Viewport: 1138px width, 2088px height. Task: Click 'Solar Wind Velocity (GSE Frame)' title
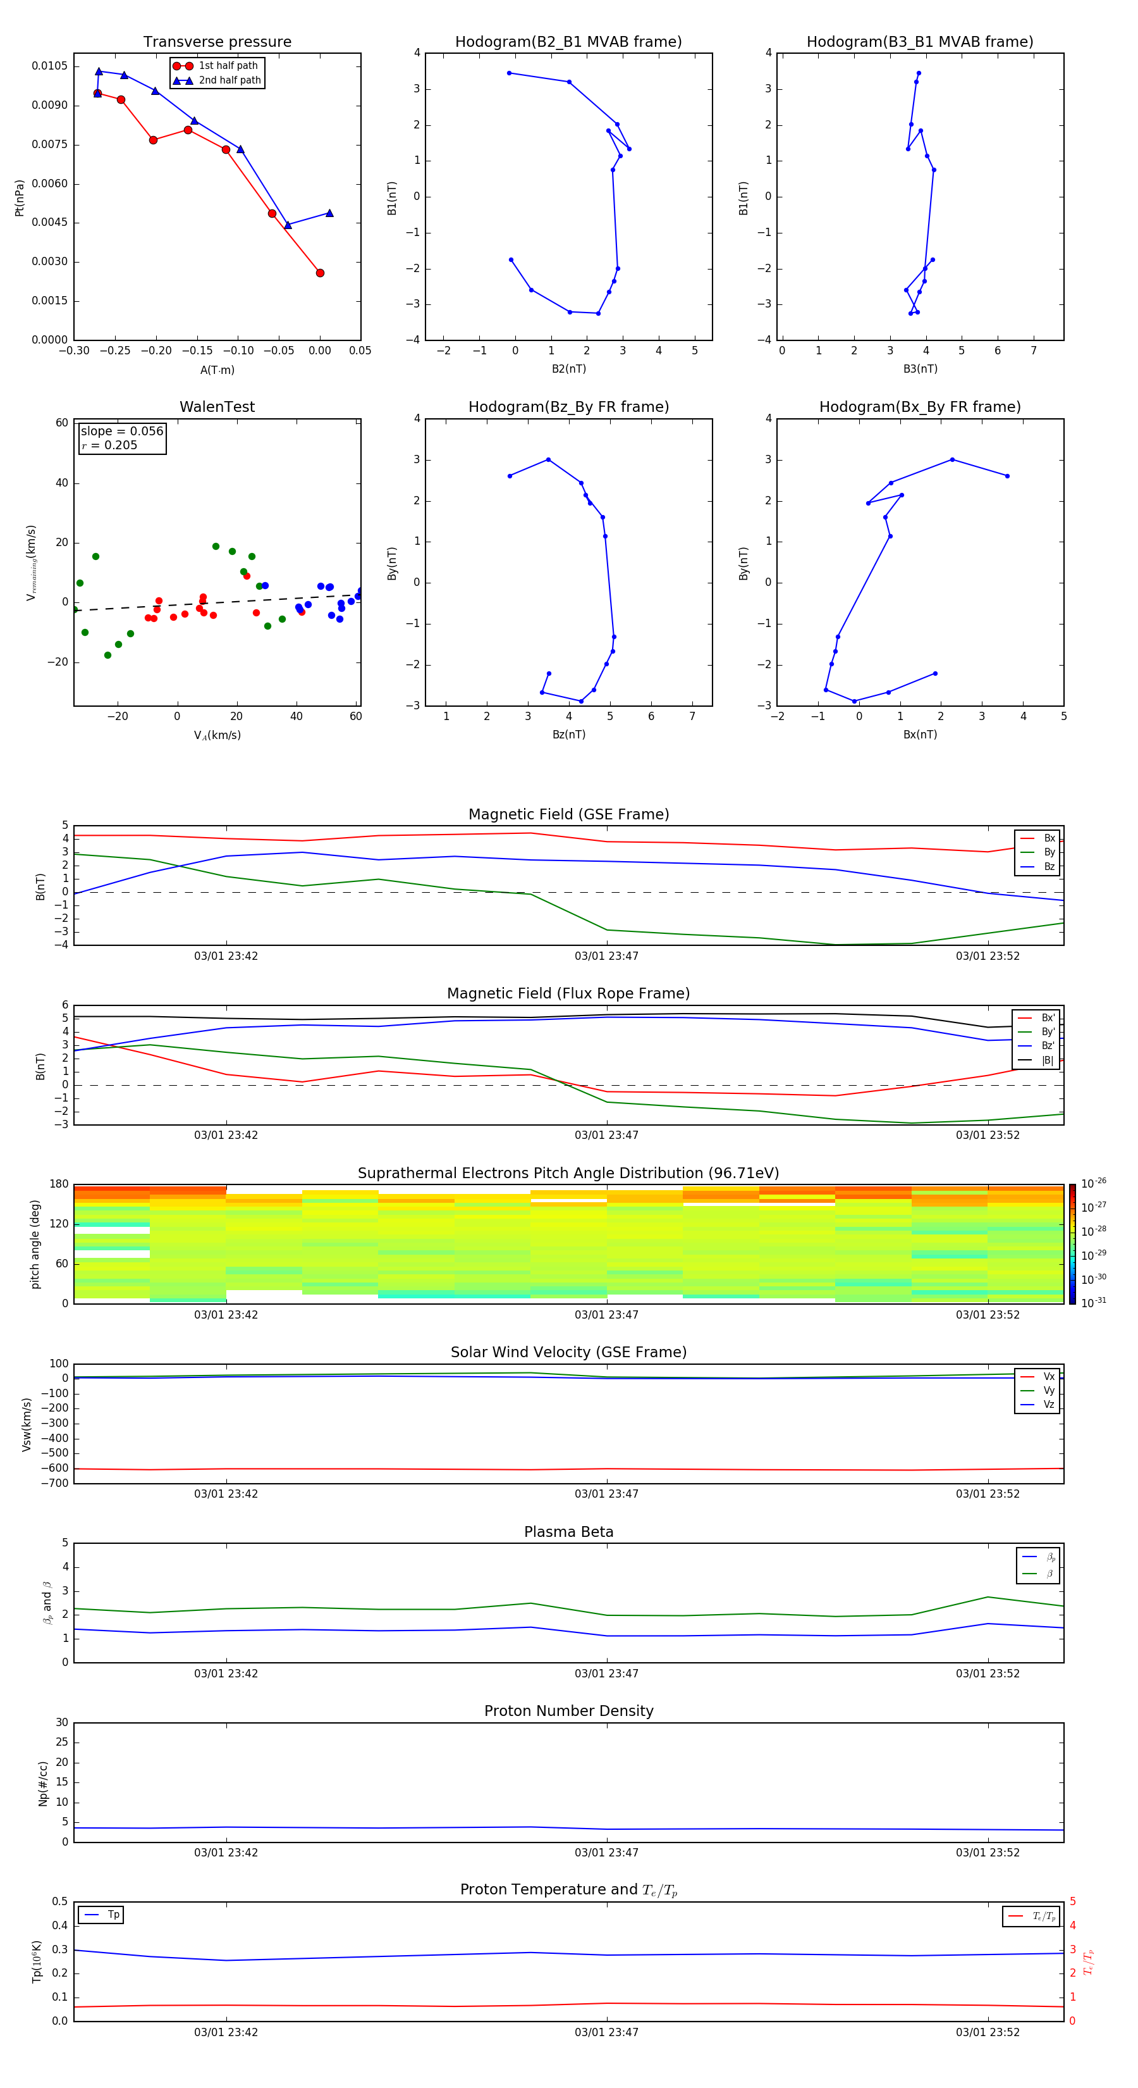[x=568, y=1353]
